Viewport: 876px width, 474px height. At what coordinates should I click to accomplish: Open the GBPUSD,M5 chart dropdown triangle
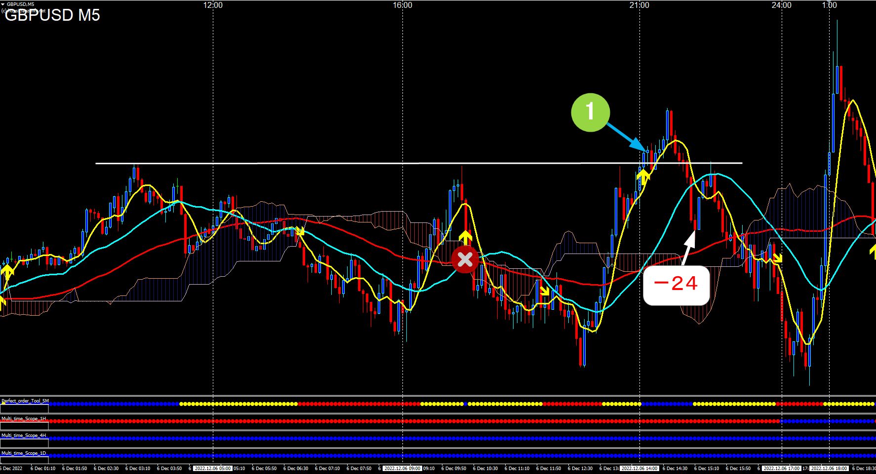[x=3, y=4]
